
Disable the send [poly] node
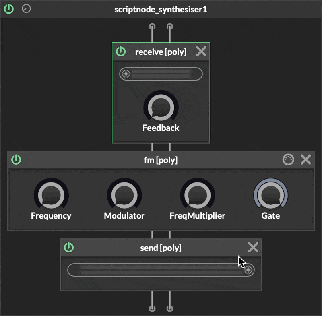click(x=69, y=248)
